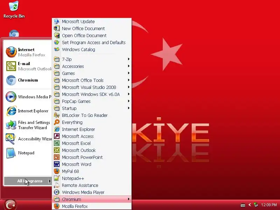Viewport: 280px width, 210px height.
Task: Click the Start button on taskbar
Action: coord(10,205)
